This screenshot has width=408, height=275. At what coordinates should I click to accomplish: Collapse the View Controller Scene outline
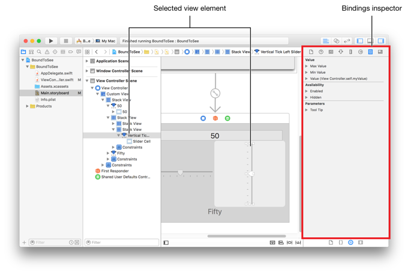pyautogui.click(x=87, y=80)
